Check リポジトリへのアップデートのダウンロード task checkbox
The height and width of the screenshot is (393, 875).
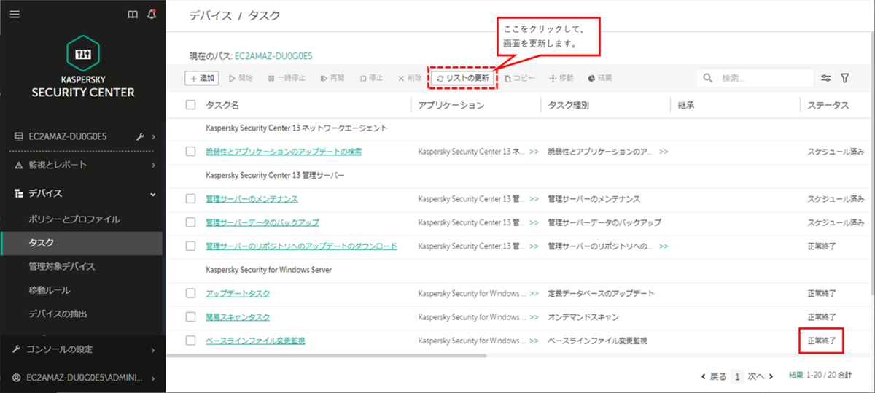click(x=190, y=246)
